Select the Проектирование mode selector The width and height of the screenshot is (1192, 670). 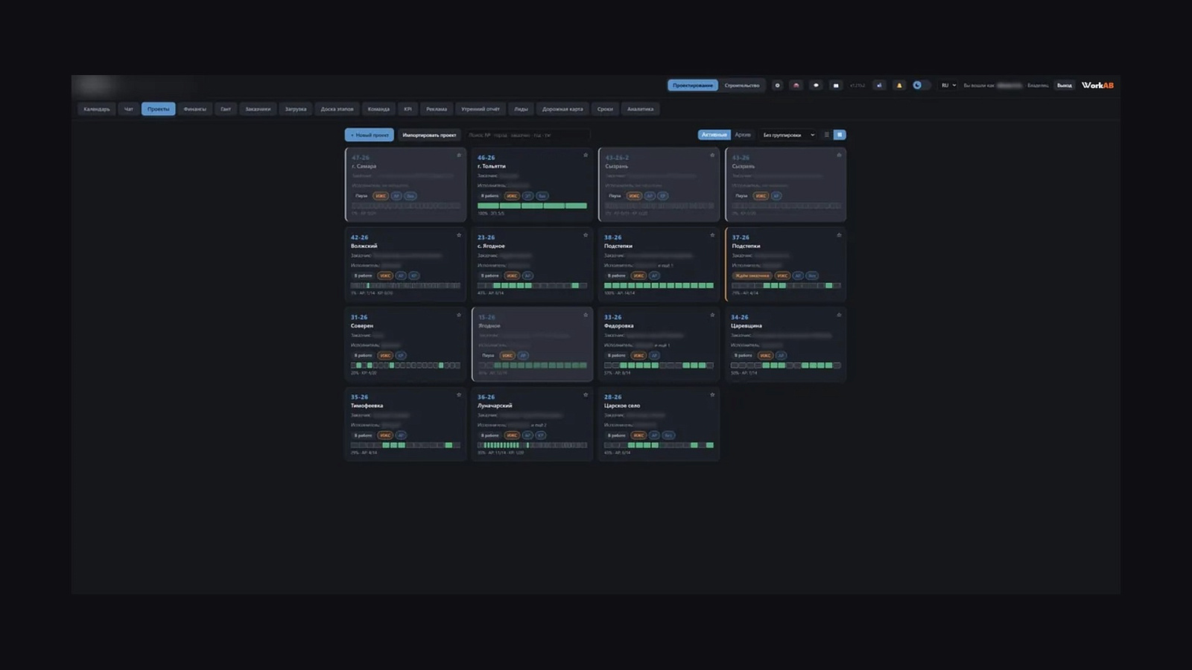tap(693, 86)
